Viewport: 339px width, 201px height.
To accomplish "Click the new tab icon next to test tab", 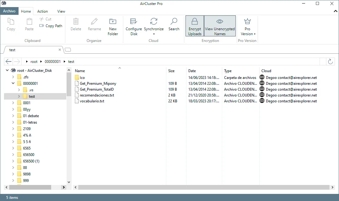I will [68, 50].
